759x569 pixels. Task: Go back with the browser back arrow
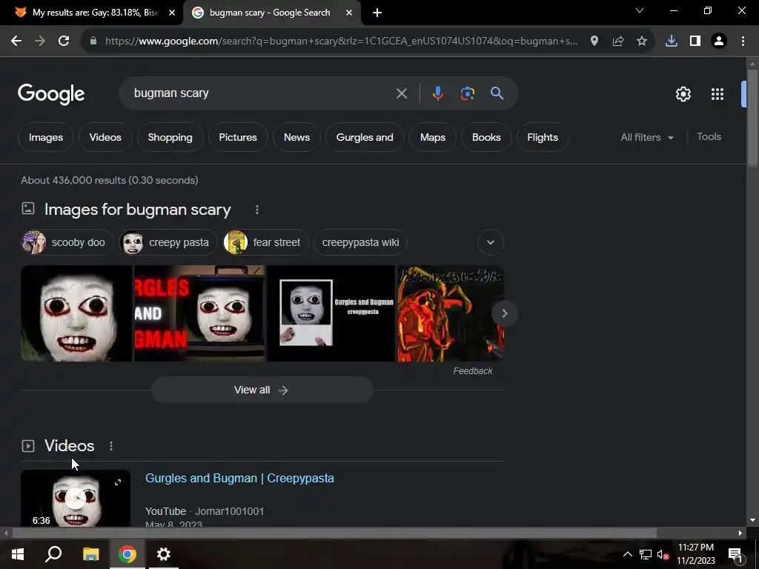click(16, 41)
